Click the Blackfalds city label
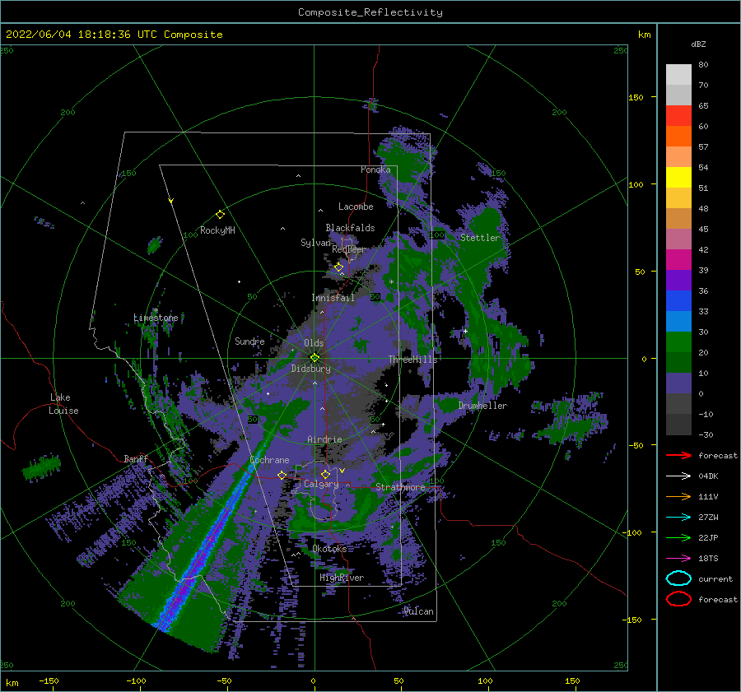This screenshot has height=692, width=741. click(x=350, y=228)
